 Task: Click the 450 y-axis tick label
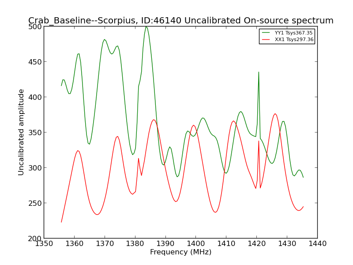tap(35, 62)
